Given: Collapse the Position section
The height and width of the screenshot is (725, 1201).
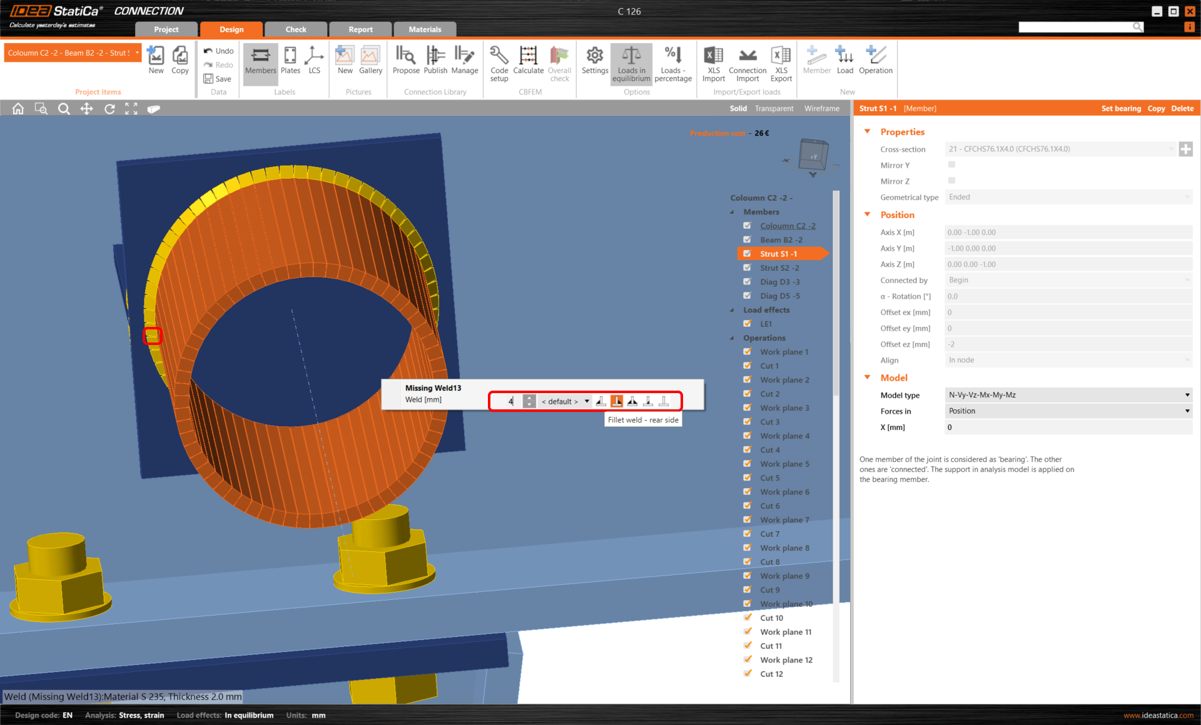Looking at the screenshot, I should tap(868, 214).
